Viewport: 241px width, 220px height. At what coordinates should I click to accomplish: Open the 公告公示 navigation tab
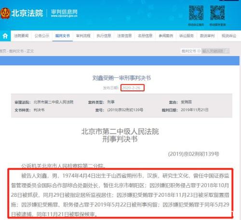[x=42, y=36]
